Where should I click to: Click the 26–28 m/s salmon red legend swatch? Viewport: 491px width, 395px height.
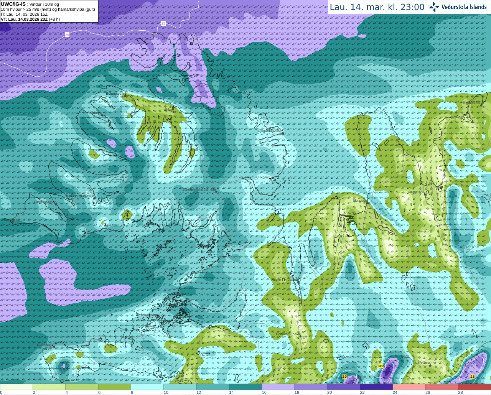point(442,387)
